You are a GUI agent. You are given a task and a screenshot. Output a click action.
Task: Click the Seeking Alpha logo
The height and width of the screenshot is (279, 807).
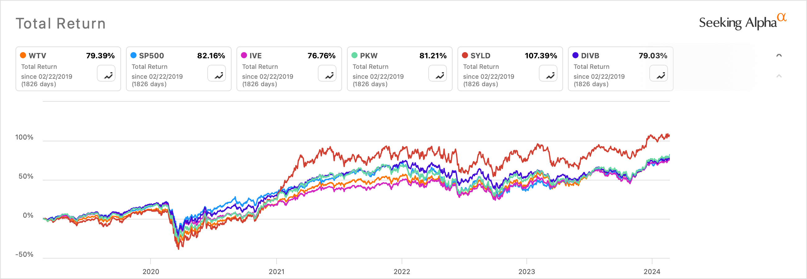(738, 23)
